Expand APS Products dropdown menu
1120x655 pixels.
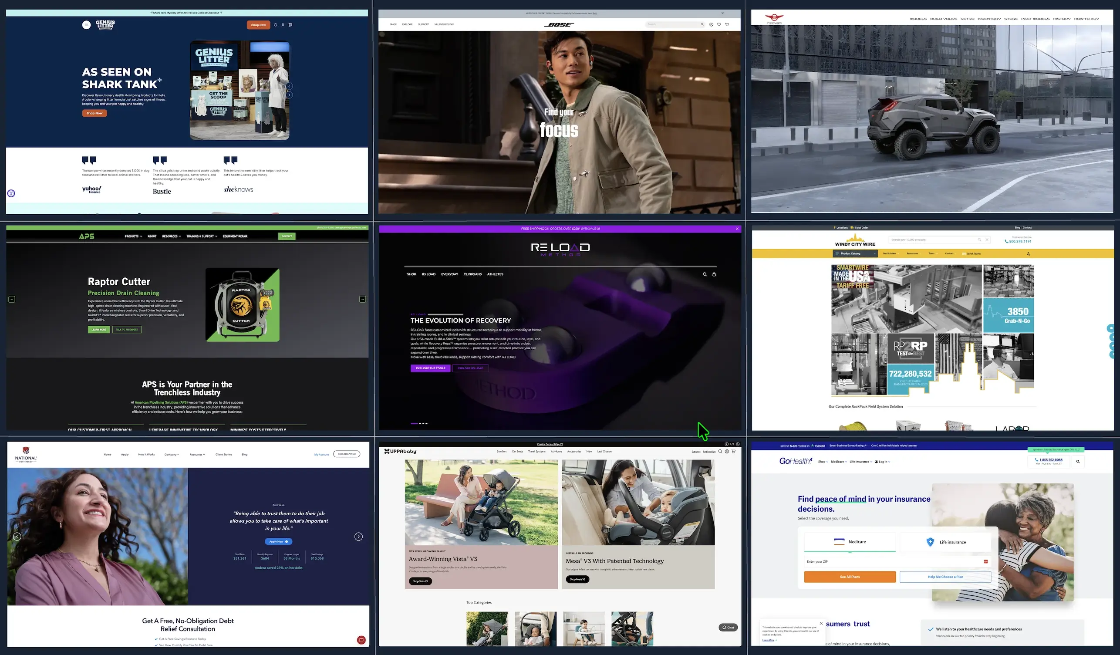pyautogui.click(x=133, y=236)
